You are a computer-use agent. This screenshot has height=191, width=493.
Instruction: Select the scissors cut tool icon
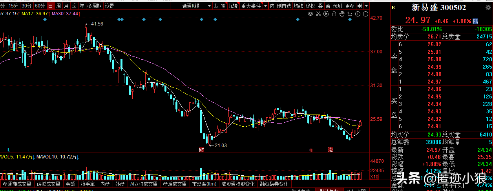click(x=318, y=14)
